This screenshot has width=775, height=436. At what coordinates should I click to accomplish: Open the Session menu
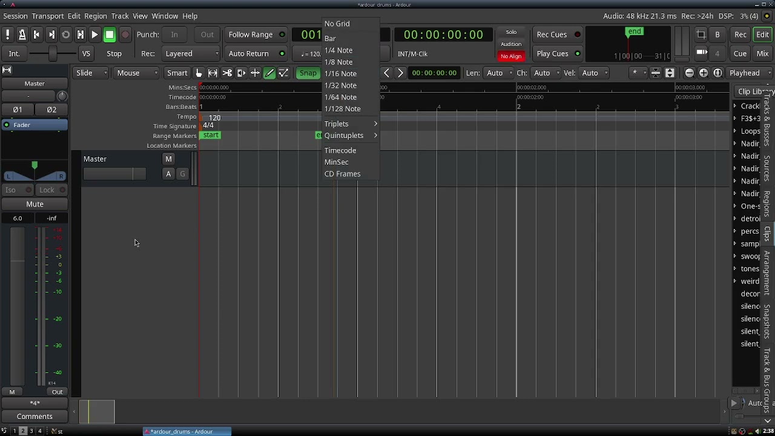point(15,16)
